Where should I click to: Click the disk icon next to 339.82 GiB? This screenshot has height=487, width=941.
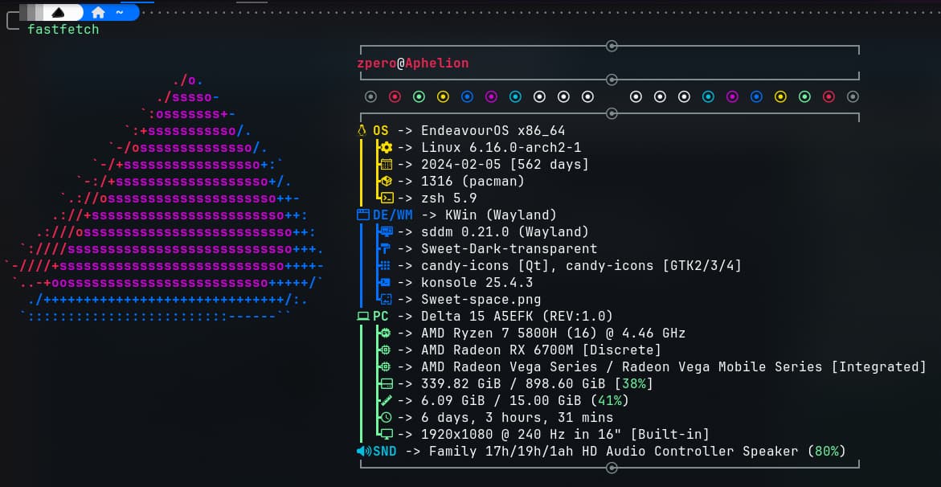point(386,383)
